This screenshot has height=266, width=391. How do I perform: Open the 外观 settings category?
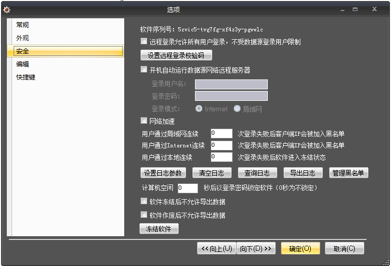tap(23, 38)
